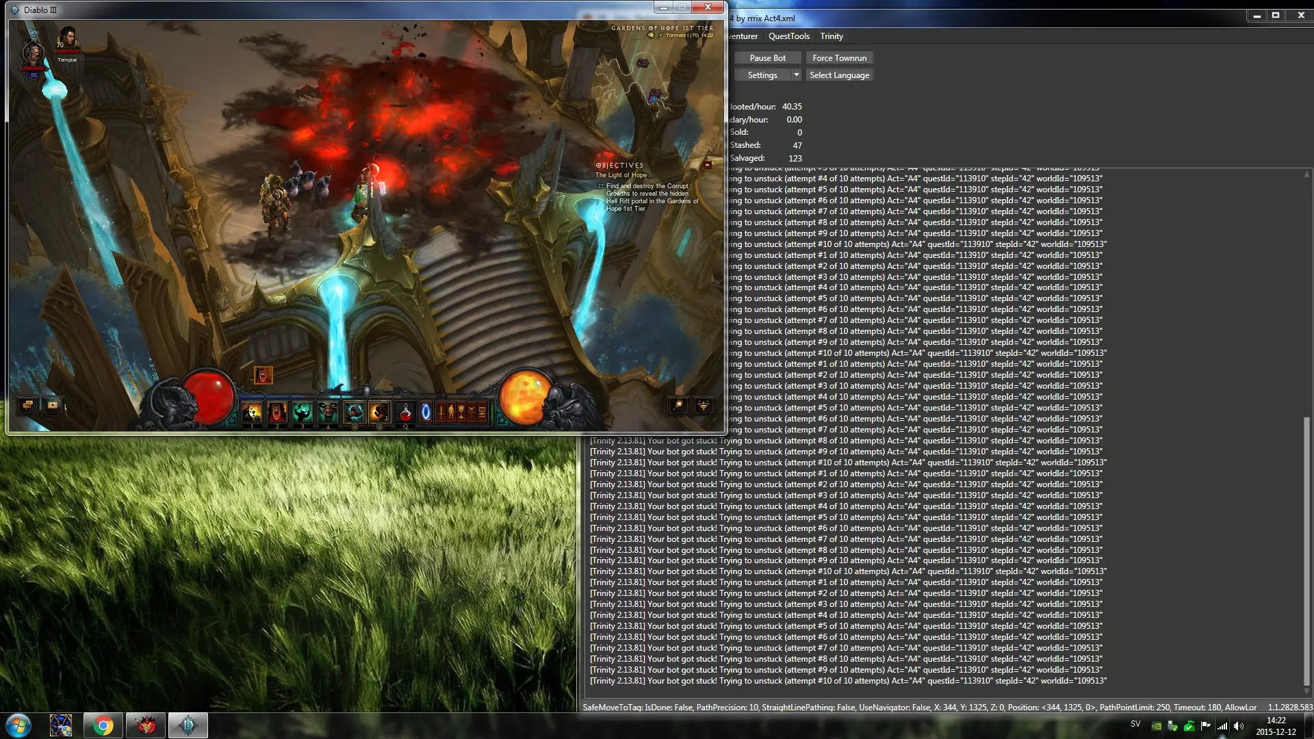
Task: Click the message window icon beside the chat bubbles
Action: coord(53,405)
